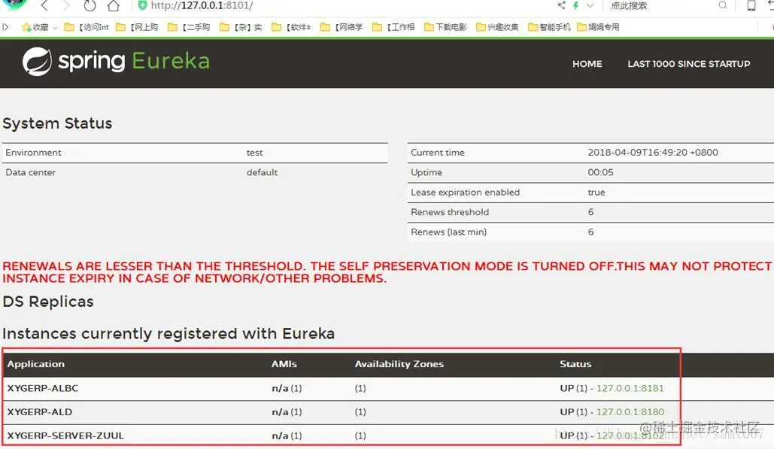Click the Application column header

35,364
